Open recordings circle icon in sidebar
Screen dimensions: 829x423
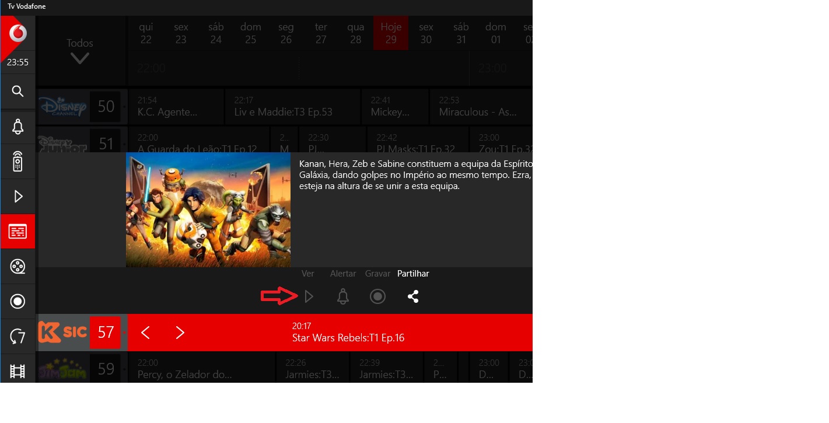click(18, 301)
